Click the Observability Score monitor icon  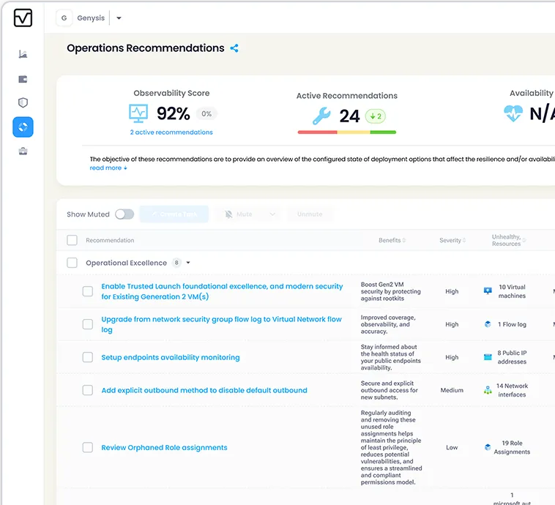tap(138, 113)
